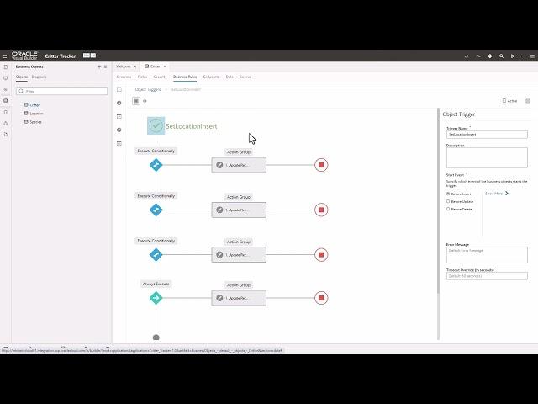The width and height of the screenshot is (538, 404).
Task: Click the Undo icon in header
Action: (467, 56)
